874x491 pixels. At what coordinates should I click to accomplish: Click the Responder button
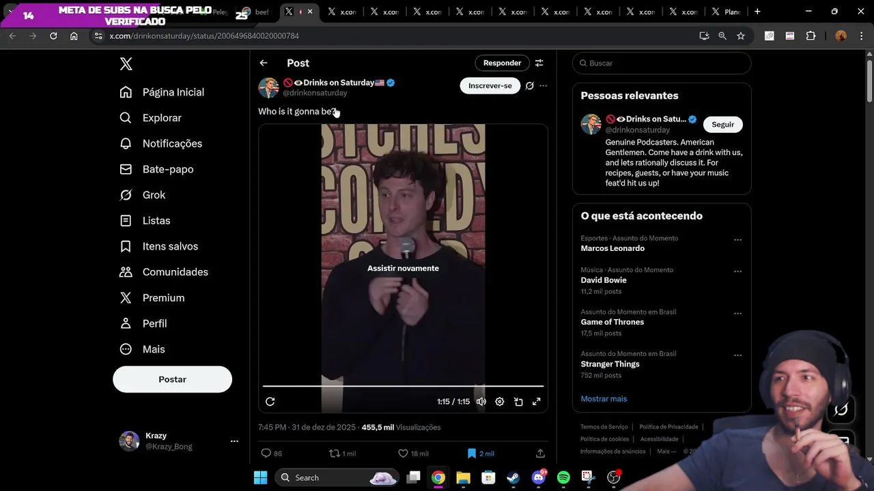(502, 63)
